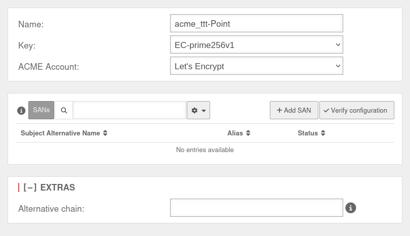Screen dimensions: 410x236
Task: Click the Alias column header text
Action: point(235,133)
